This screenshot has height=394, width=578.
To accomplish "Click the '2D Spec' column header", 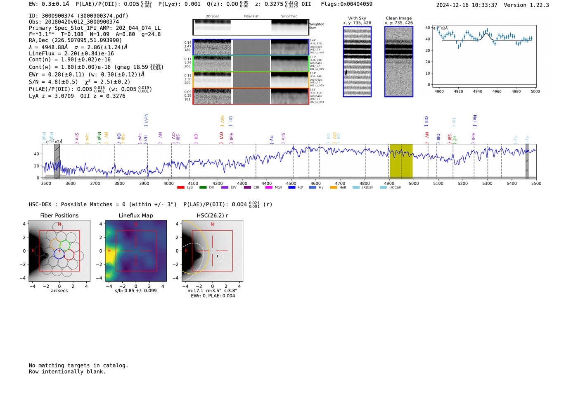I will (x=213, y=16).
